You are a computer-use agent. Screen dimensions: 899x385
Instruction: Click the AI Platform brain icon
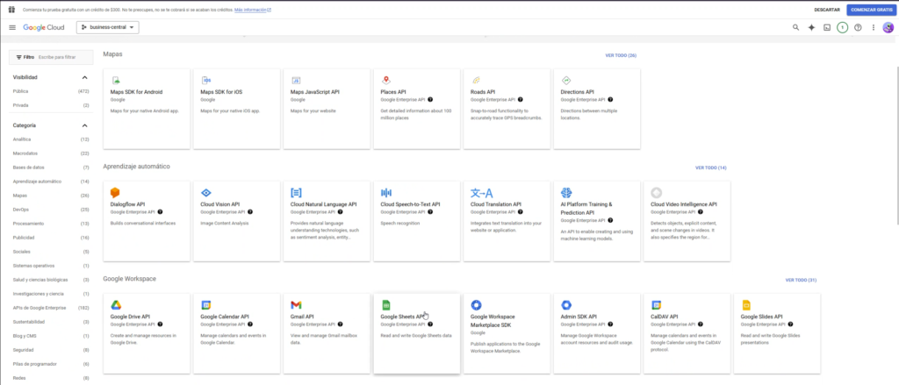tap(566, 193)
